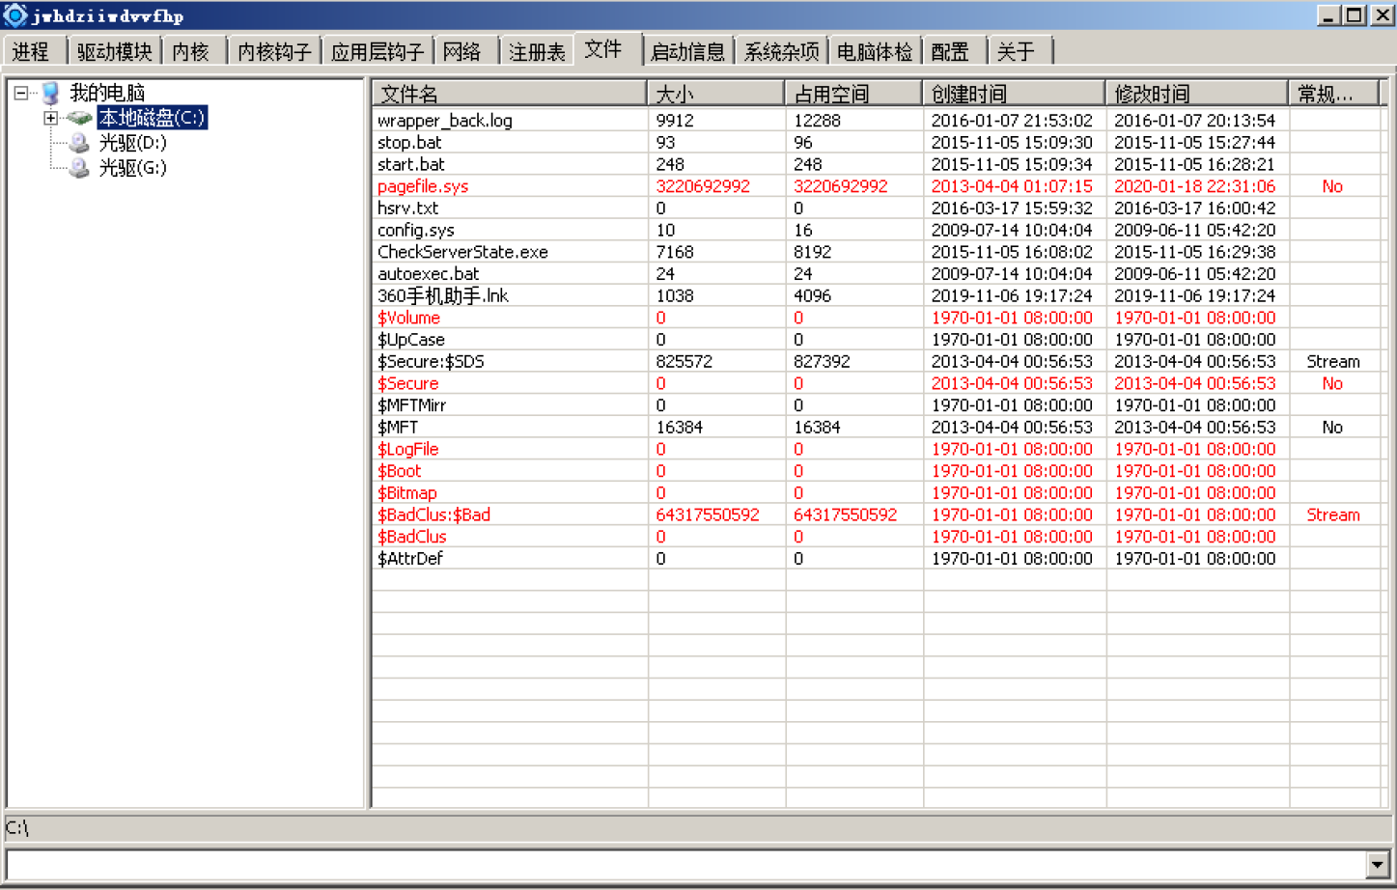Select the $LogFile entry
This screenshot has width=1397, height=890.
(407, 449)
